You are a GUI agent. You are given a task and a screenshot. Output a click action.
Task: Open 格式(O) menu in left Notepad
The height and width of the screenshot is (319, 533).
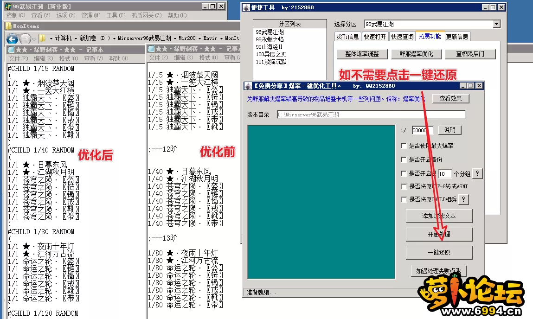click(x=69, y=58)
